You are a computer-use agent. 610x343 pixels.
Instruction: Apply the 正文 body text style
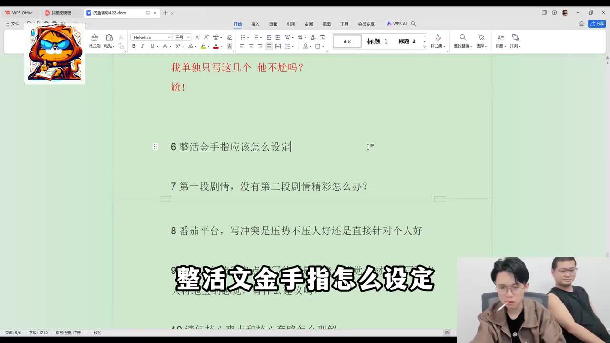click(347, 41)
